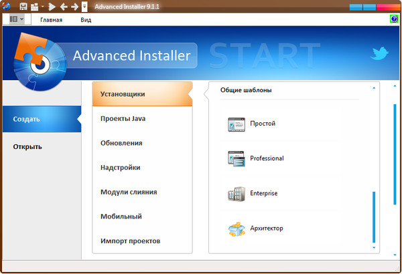
Task: Click the Forward arrow icon
Action: [x=74, y=6]
